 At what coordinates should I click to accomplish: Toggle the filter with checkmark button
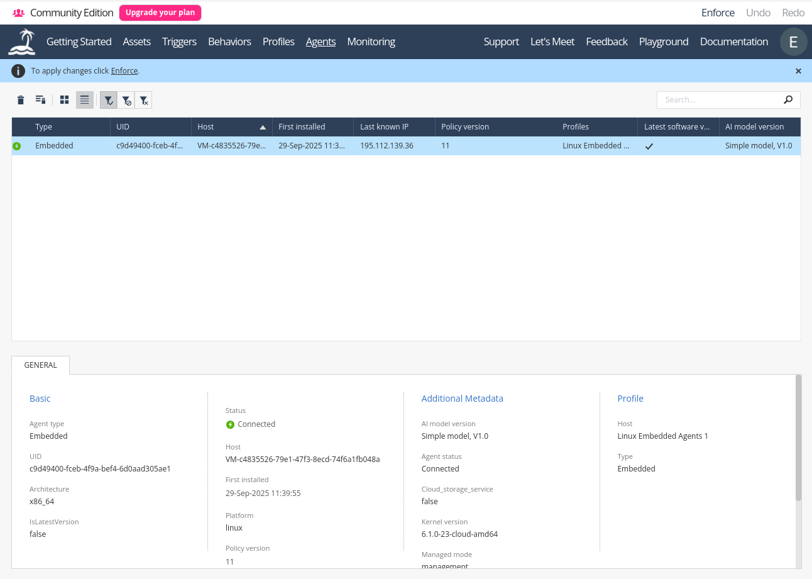click(x=109, y=100)
